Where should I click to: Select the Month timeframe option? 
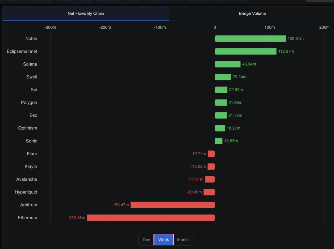coord(183,240)
